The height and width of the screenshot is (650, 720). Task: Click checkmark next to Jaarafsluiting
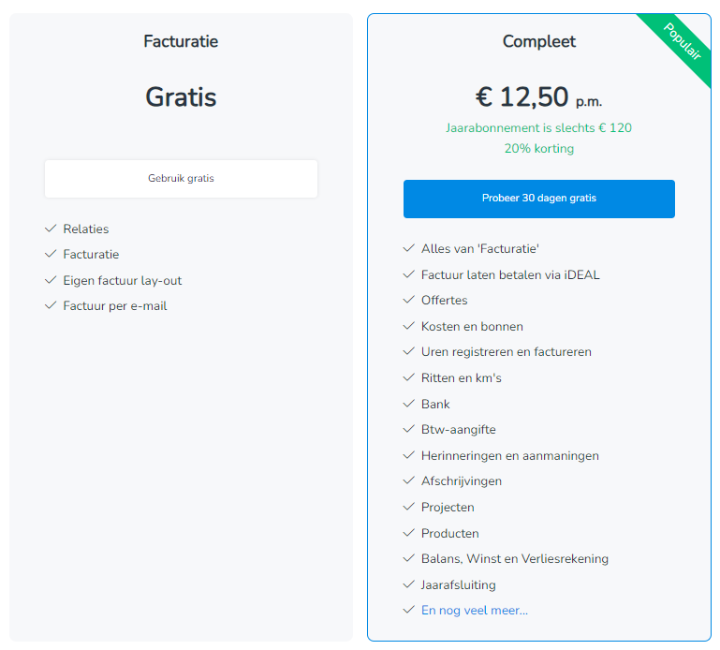pyautogui.click(x=408, y=584)
